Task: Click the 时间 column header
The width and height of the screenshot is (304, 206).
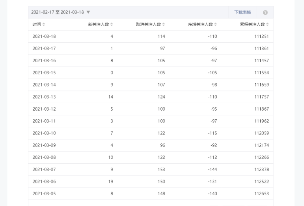Action: pyautogui.click(x=37, y=24)
